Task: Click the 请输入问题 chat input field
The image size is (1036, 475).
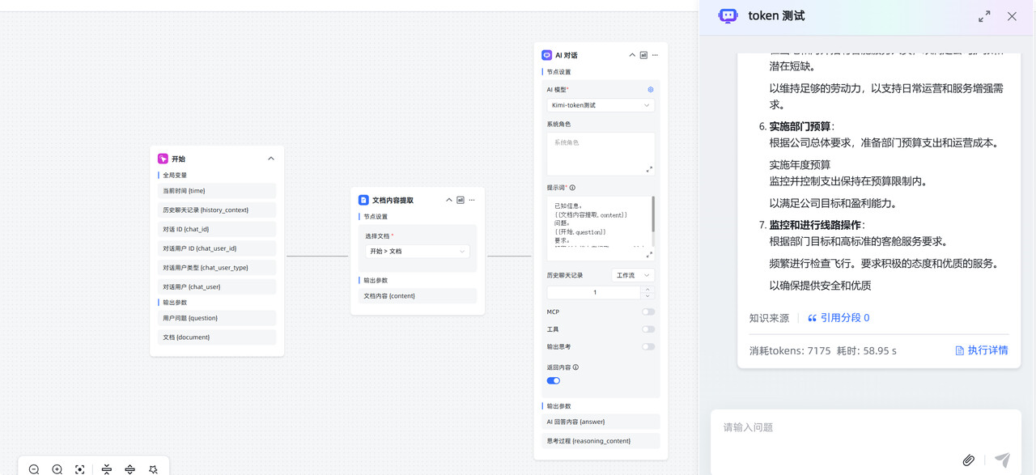Action: click(x=842, y=427)
